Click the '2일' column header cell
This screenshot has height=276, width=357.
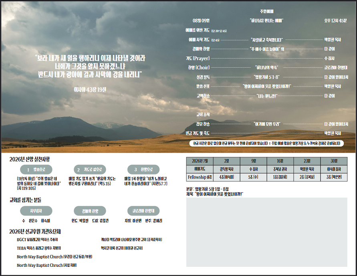(x=226, y=161)
